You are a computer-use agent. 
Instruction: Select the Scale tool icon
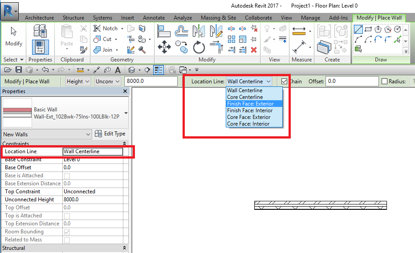click(x=242, y=40)
